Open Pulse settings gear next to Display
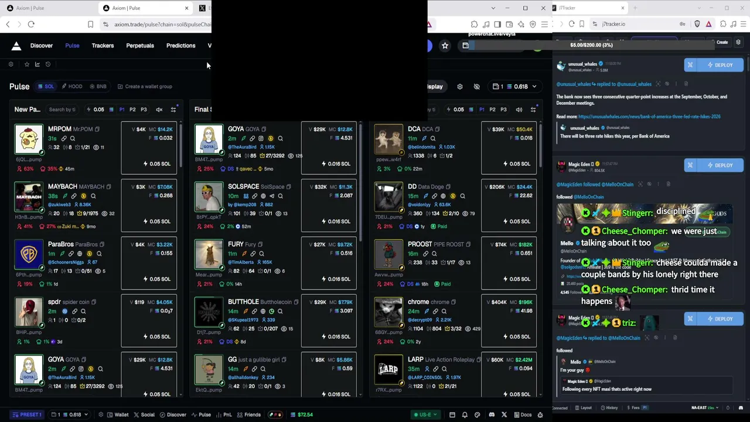This screenshot has width=750, height=422. tap(460, 87)
